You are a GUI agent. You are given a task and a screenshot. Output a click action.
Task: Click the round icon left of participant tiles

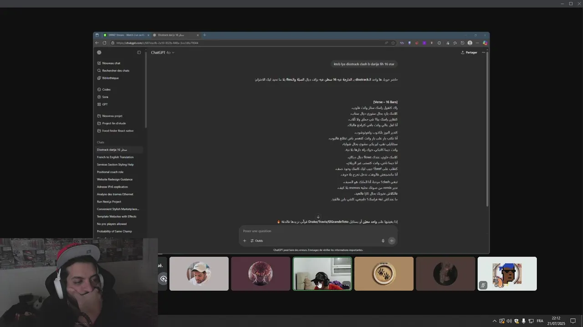(164, 279)
